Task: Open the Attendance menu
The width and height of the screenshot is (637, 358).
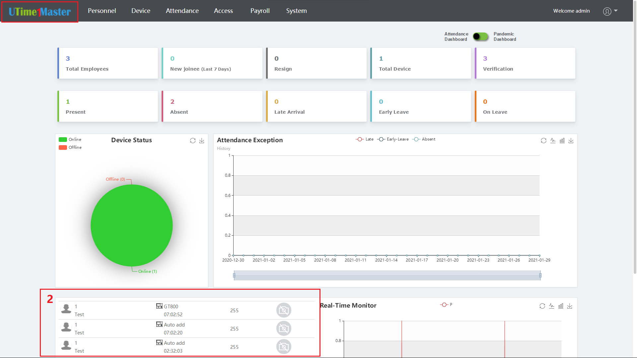Action: click(x=182, y=11)
